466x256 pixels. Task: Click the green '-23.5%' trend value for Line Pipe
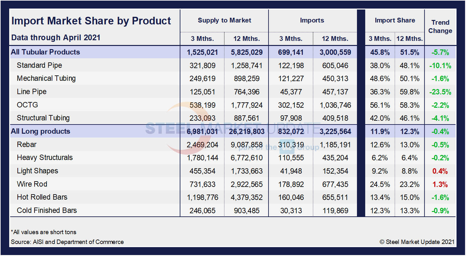(x=440, y=92)
